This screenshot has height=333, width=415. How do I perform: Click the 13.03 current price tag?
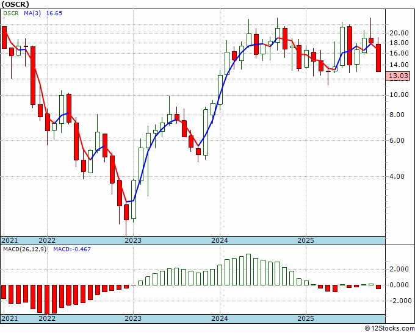click(399, 76)
